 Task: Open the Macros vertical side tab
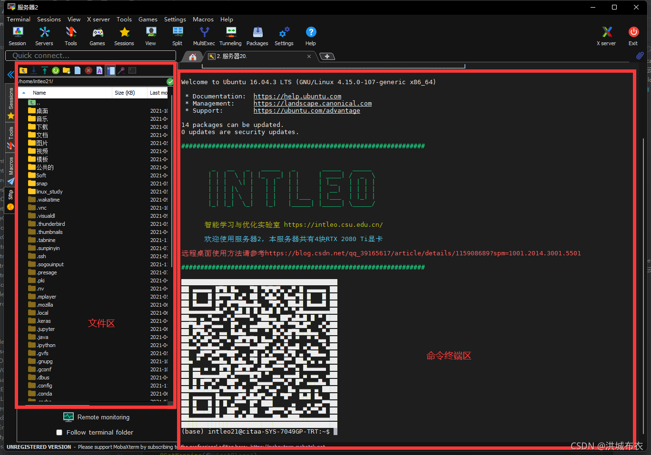tap(11, 171)
